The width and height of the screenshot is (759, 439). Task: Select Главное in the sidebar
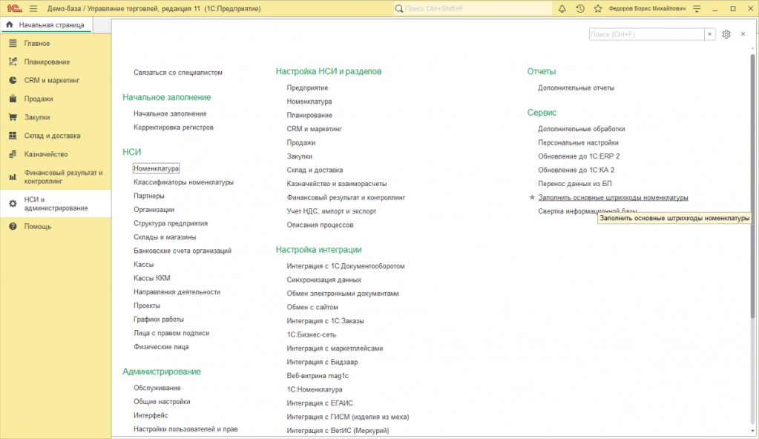tap(37, 44)
